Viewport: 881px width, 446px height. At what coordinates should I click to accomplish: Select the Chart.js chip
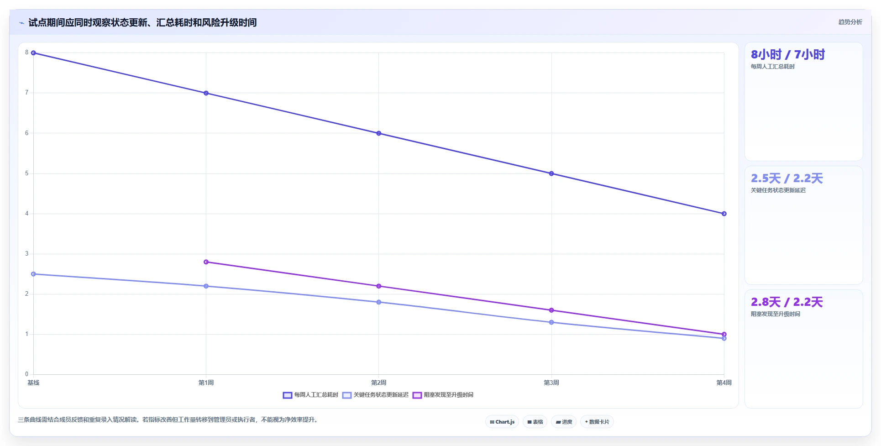502,422
